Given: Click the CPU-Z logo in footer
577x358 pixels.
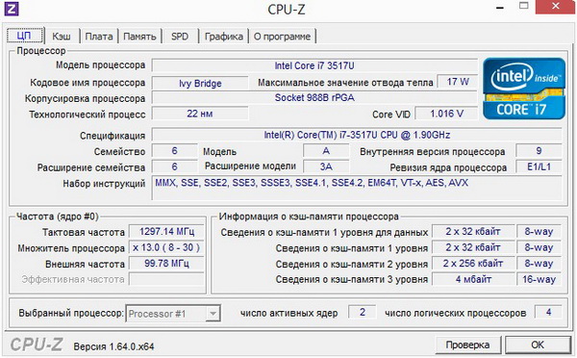Looking at the screenshot, I should tap(37, 345).
